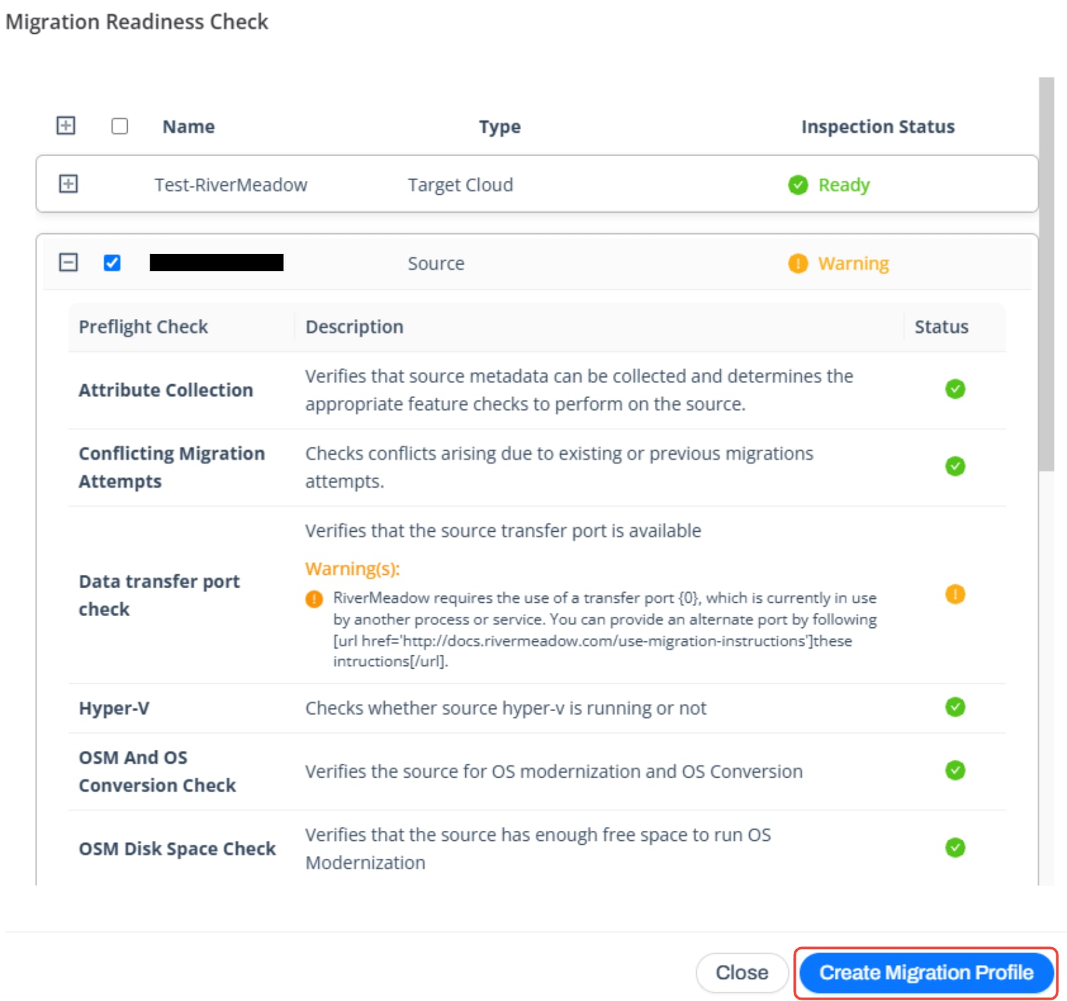Screen dimensions: 1067x1001
Task: Click the Hyper-V check label
Action: coord(114,708)
